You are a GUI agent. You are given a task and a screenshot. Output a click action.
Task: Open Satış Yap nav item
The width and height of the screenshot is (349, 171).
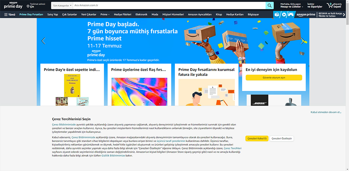click(x=53, y=14)
